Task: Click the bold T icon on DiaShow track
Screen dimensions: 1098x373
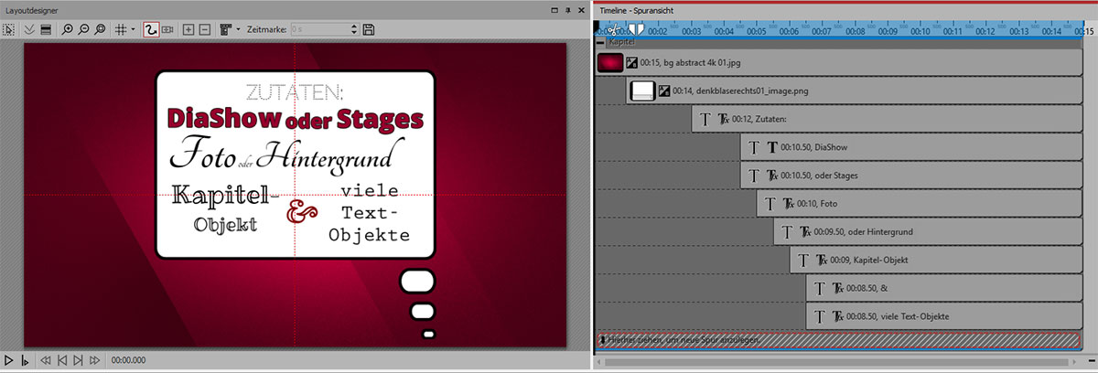Action: tap(772, 146)
